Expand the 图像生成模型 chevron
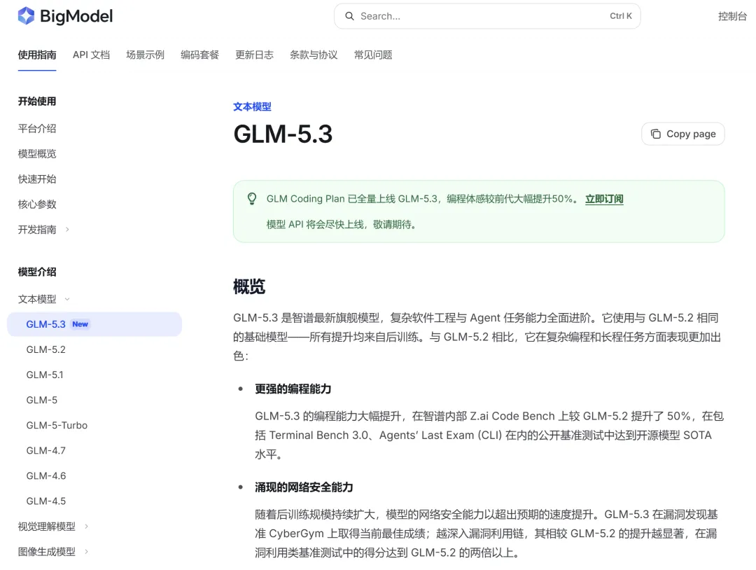756x570 pixels. [86, 551]
